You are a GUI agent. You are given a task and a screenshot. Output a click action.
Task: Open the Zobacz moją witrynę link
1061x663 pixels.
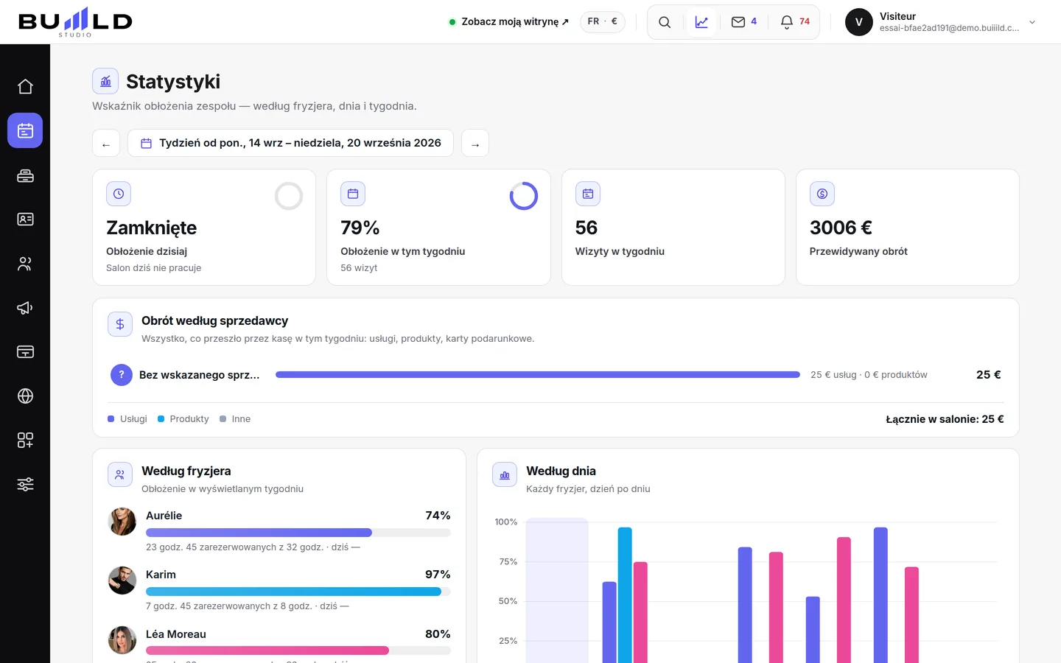tap(509, 22)
